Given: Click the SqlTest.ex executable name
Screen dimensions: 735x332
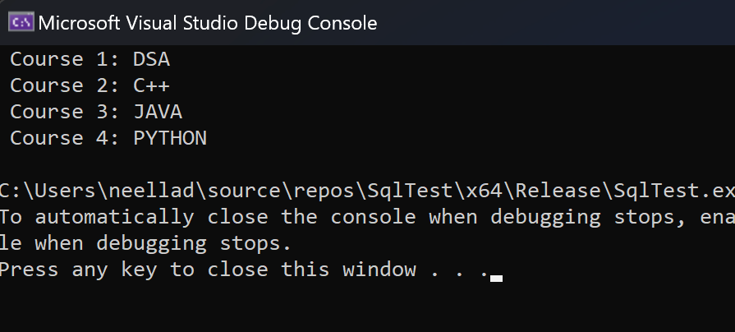Looking at the screenshot, I should (673, 191).
